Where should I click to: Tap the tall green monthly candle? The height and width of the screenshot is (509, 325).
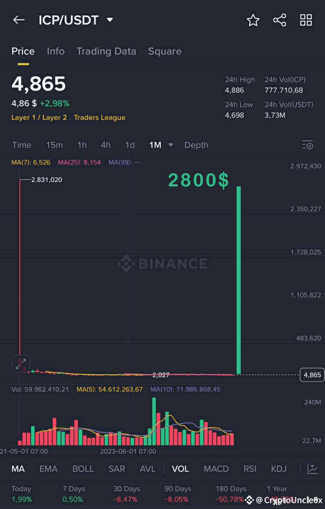(x=239, y=280)
